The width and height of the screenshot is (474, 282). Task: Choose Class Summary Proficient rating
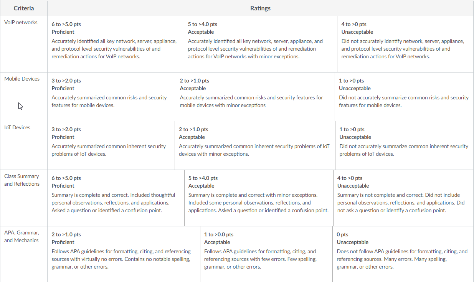click(116, 198)
